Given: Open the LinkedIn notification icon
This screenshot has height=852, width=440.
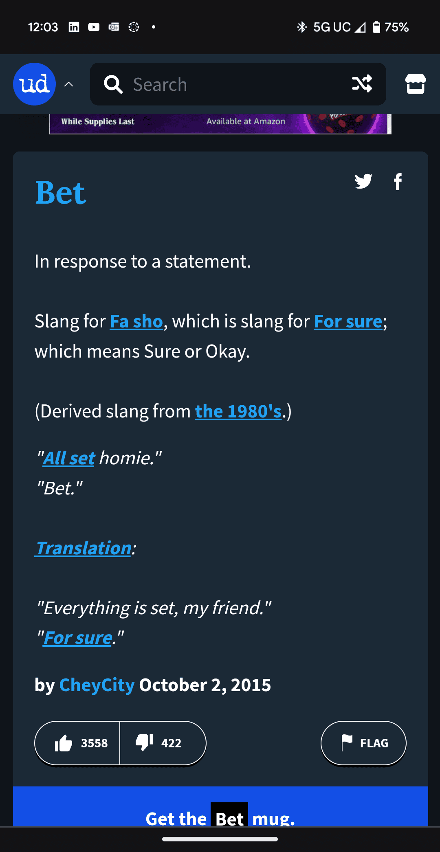Looking at the screenshot, I should [x=74, y=27].
